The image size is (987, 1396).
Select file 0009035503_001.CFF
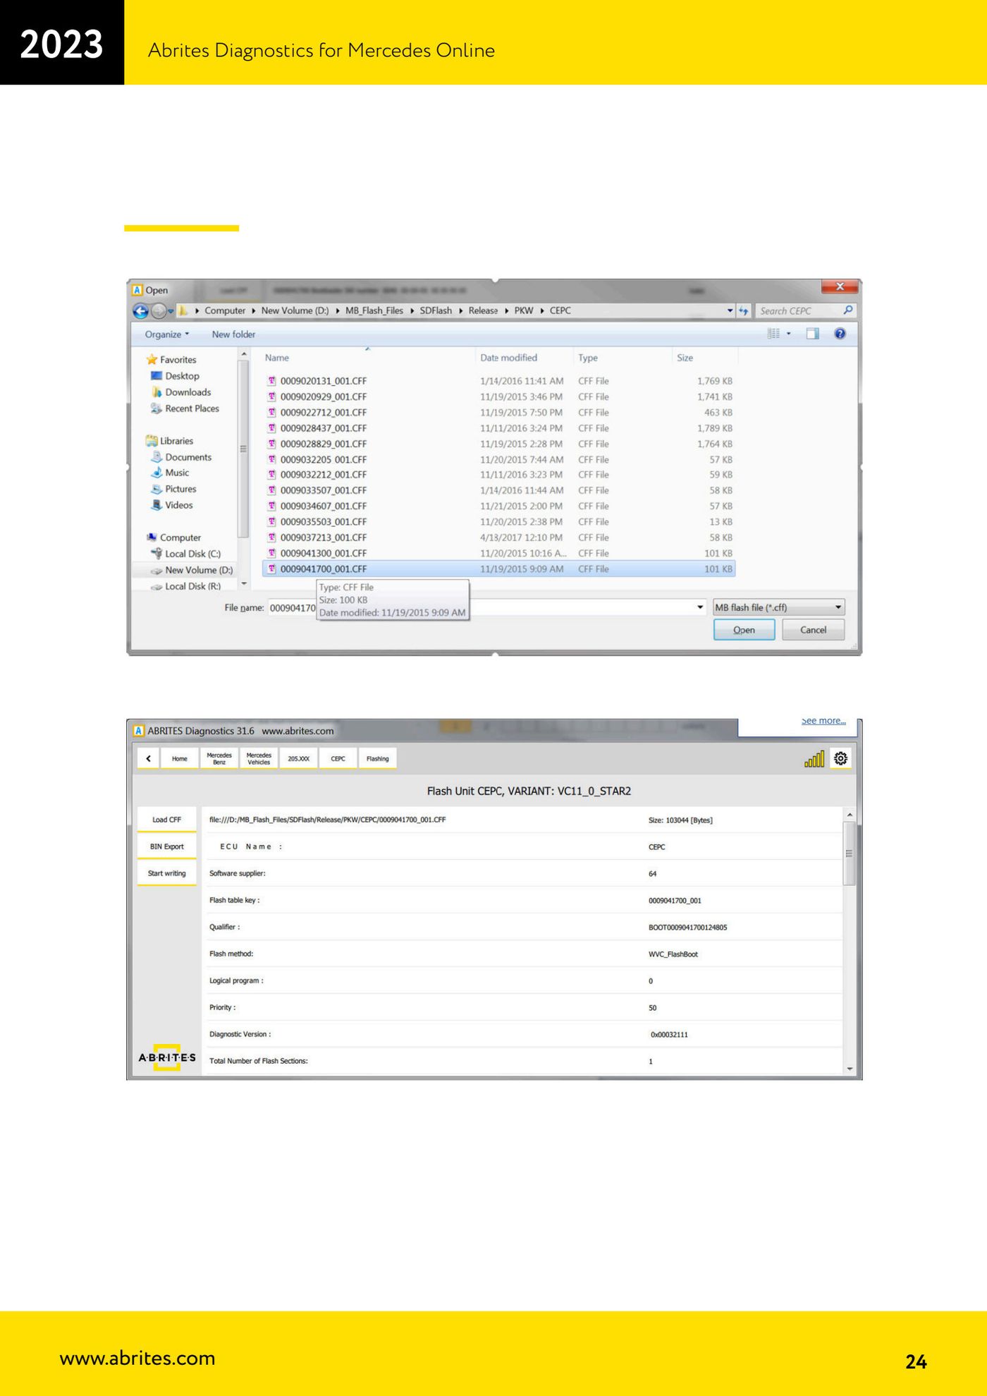[499, 522]
